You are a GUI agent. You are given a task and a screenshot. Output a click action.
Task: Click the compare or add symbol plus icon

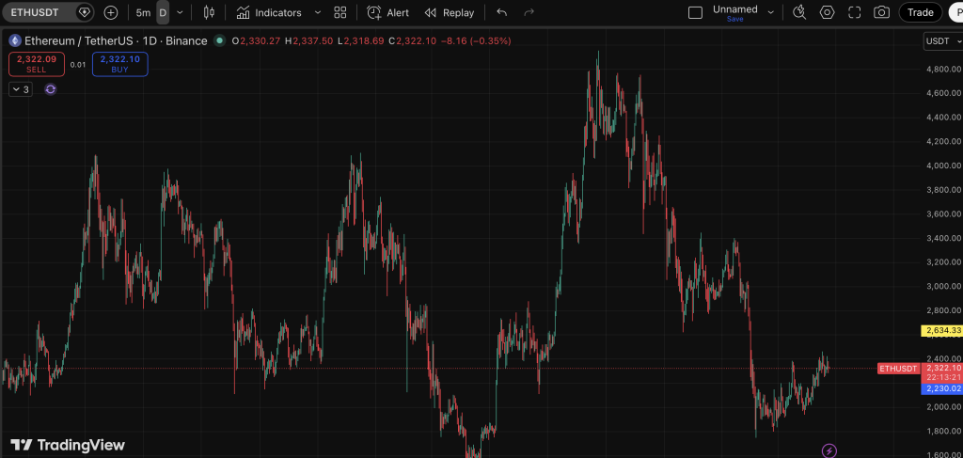[x=111, y=13]
